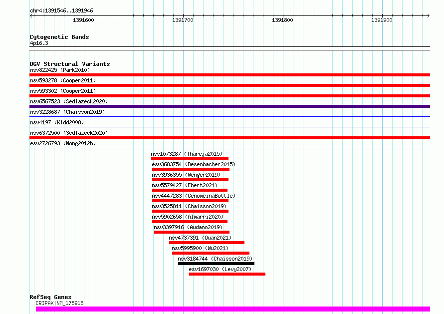444x314 pixels.
Task: Click the nsv593278 (Cooper2011) variant label
Action: point(63,80)
